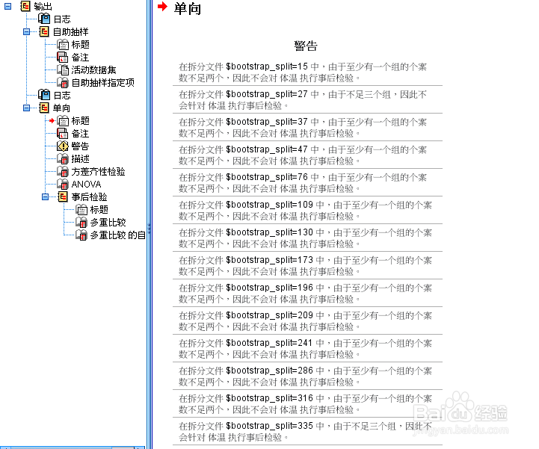The image size is (539, 449).
Task: Click the 警告 table heading
Action: (x=306, y=46)
